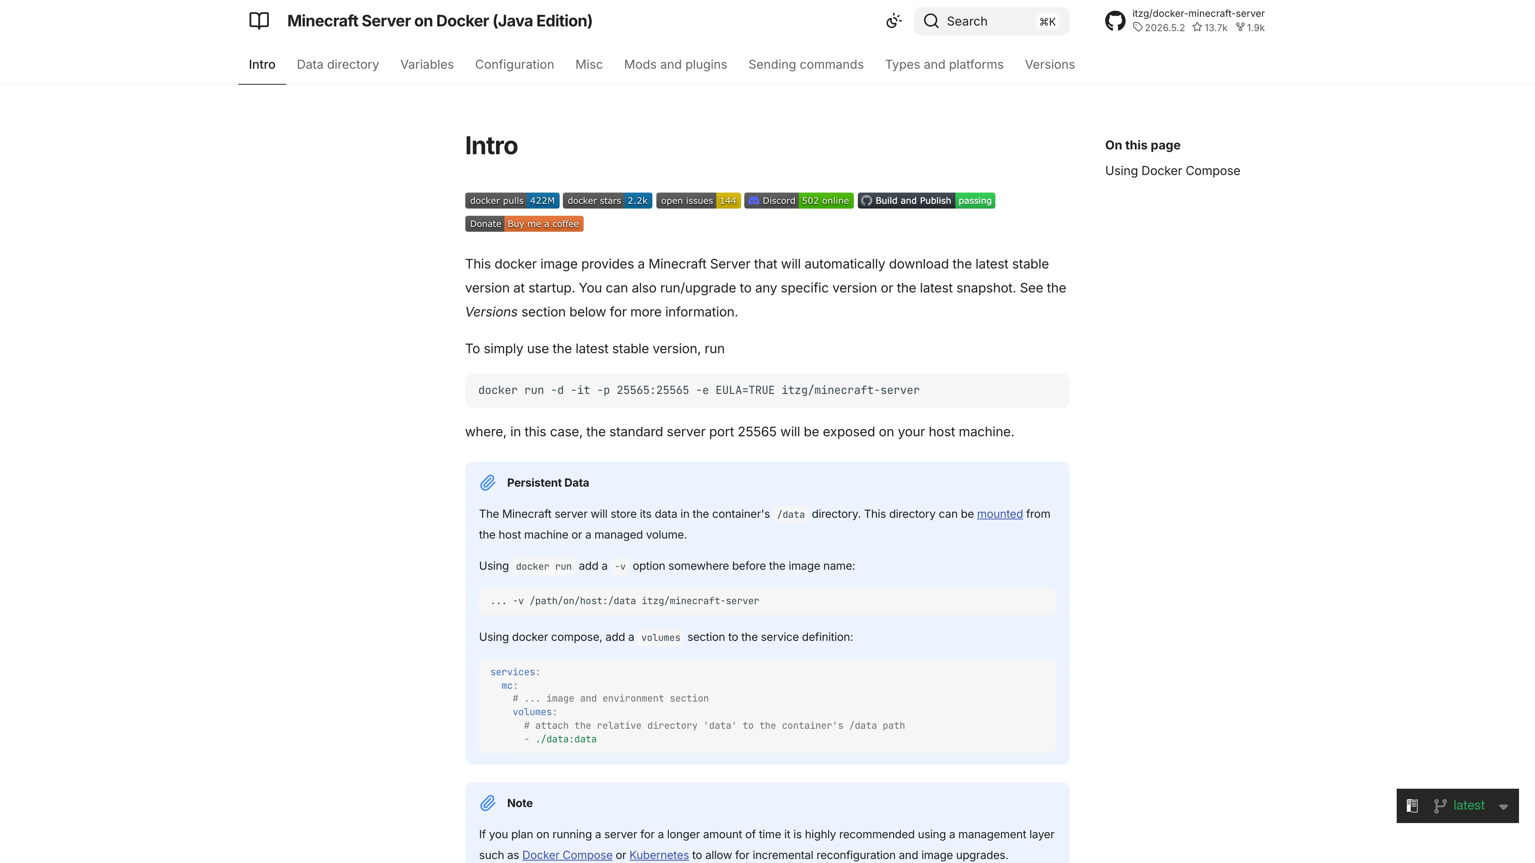Follow the 'mounted' link
Image resolution: width=1535 pixels, height=863 pixels.
pyautogui.click(x=999, y=514)
